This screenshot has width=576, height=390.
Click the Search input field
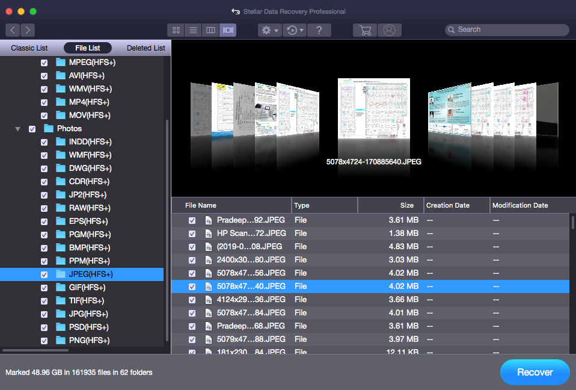coord(511,29)
